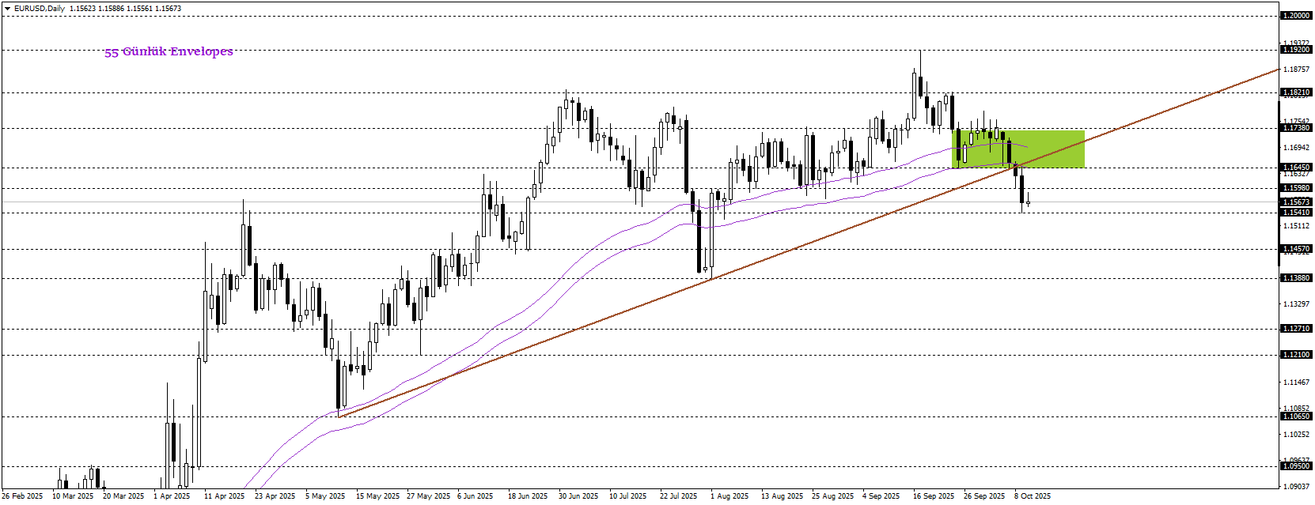Click the 1.1457 price level label
The height and width of the screenshot is (505, 1315).
point(1296,249)
